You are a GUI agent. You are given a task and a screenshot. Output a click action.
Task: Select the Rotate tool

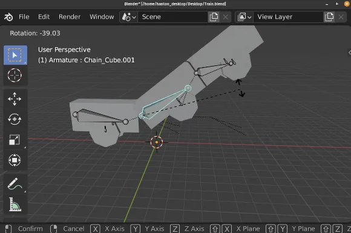point(15,119)
